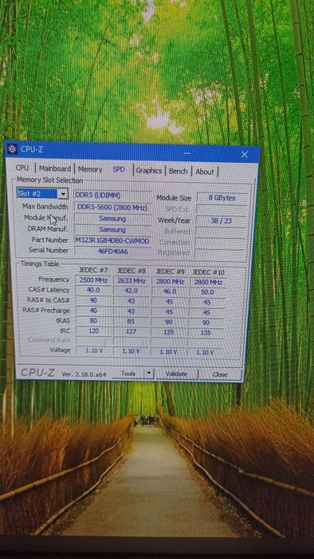Click the empty SPD Ext. field
314x559 pixels.
coord(222,209)
